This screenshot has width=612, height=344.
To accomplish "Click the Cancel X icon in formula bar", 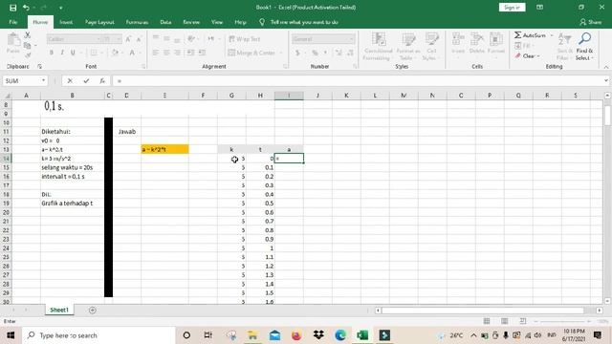I will [70, 80].
